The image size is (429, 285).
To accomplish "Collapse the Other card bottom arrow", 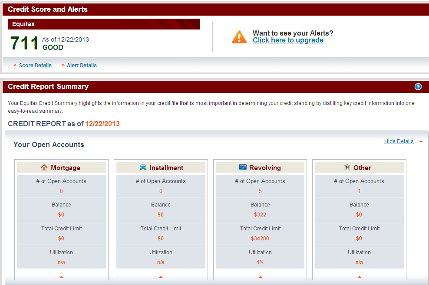I will [x=359, y=277].
